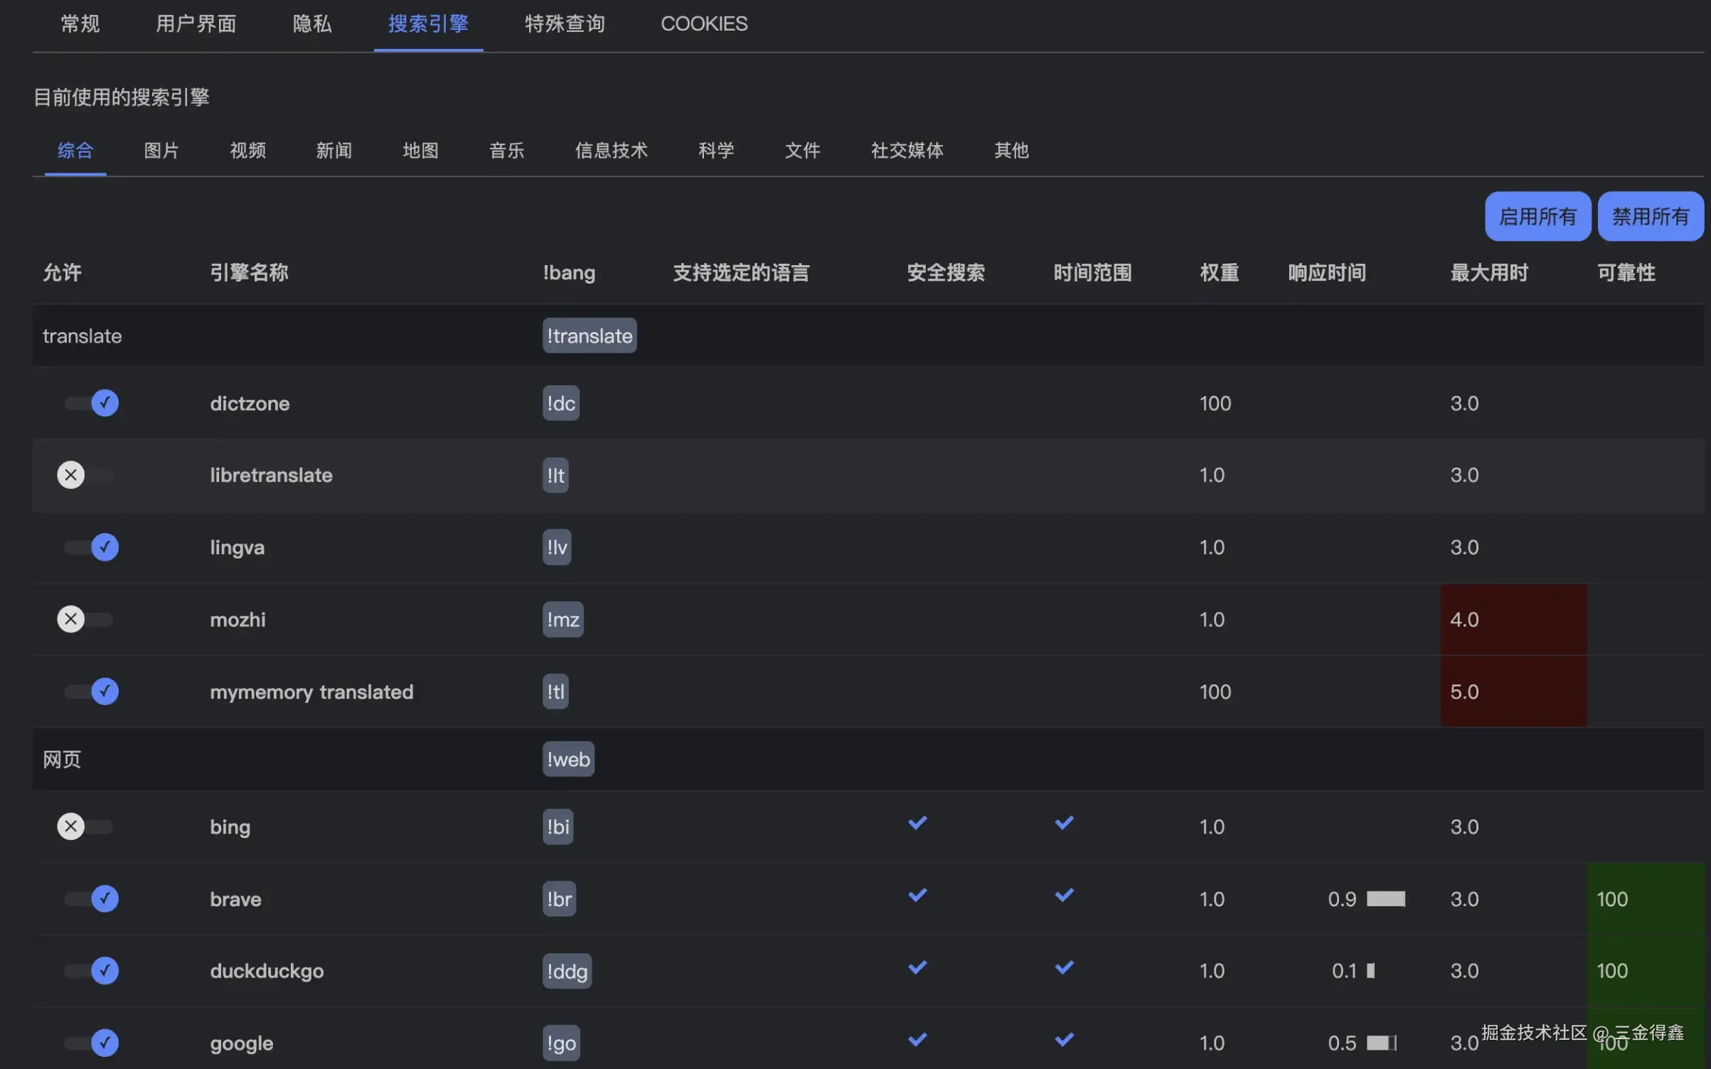Disable the duckduckgo engine switch
The width and height of the screenshot is (1711, 1069).
pos(91,971)
